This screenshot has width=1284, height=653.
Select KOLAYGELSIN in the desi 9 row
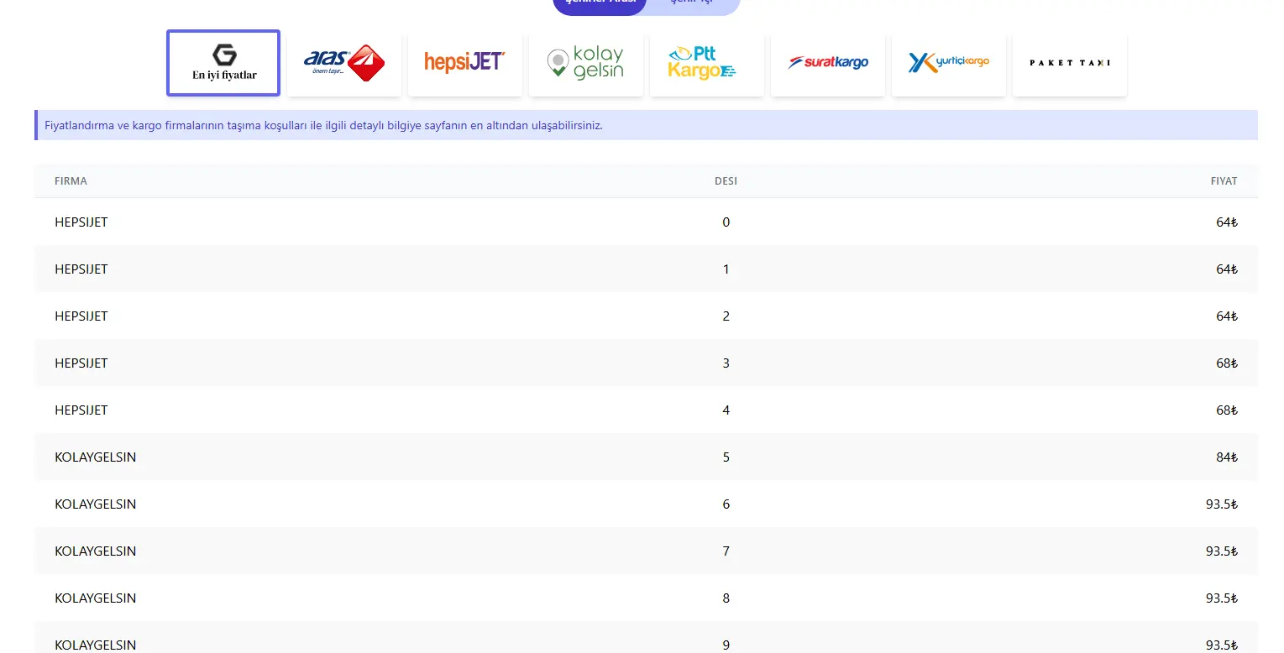point(96,645)
